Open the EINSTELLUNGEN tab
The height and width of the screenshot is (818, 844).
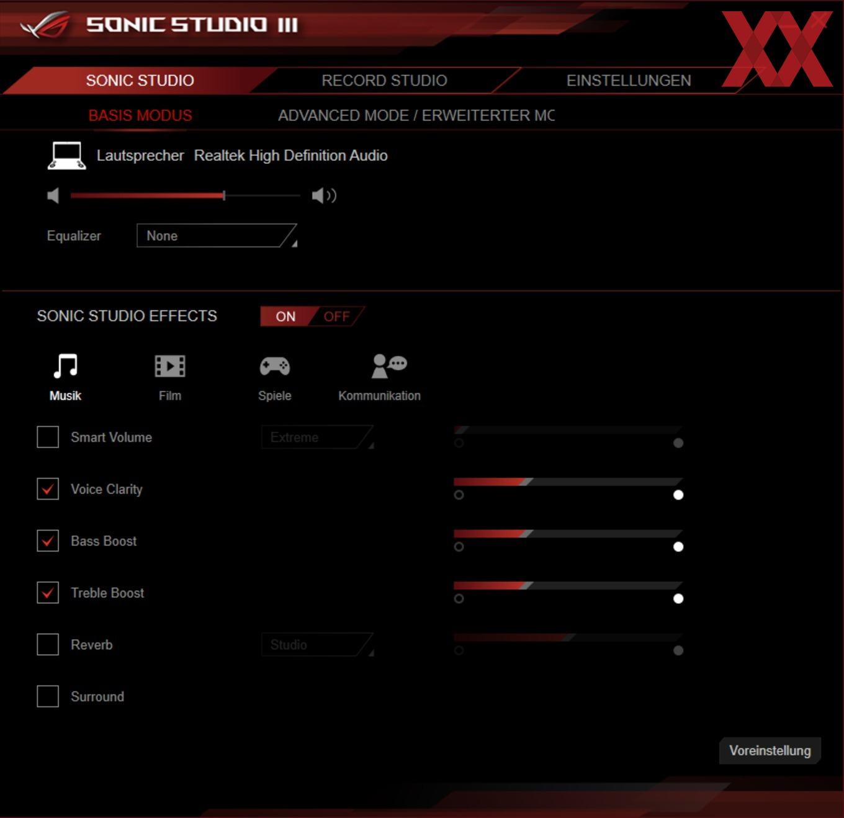tap(628, 81)
